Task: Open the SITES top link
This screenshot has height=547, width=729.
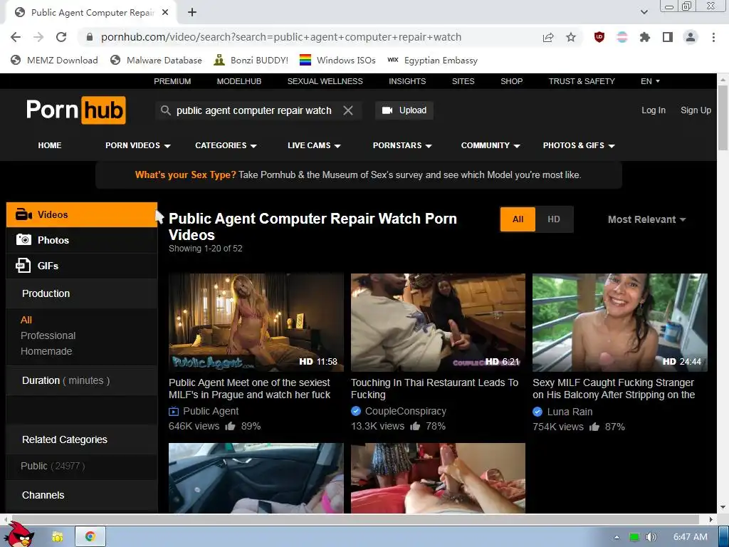Action: tap(463, 81)
